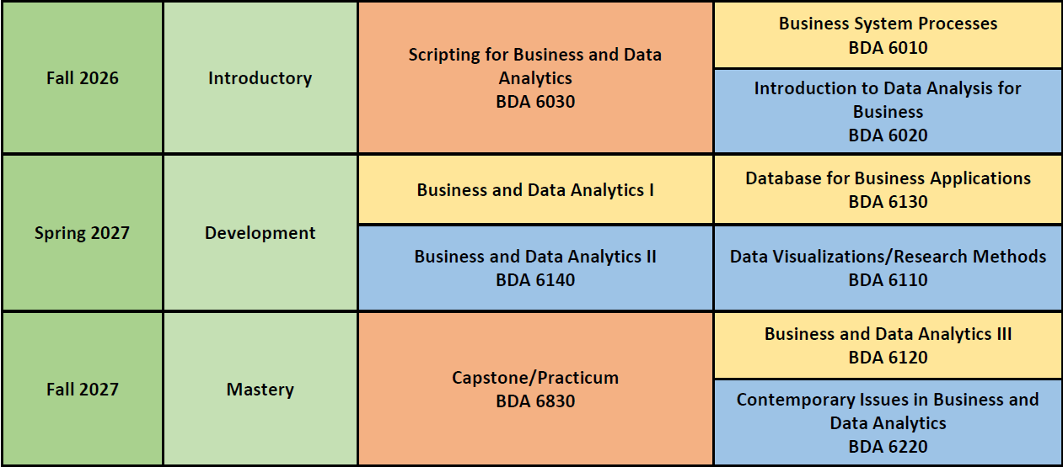Click the BDA 6030 course code
This screenshot has height=467, width=1063.
click(x=535, y=102)
